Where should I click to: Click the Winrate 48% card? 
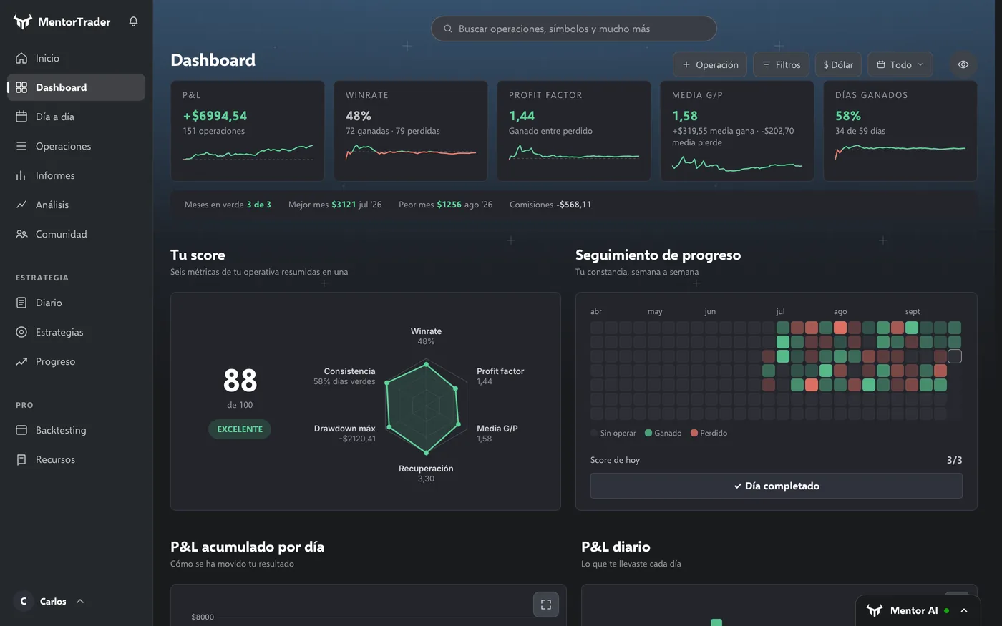pyautogui.click(x=411, y=131)
